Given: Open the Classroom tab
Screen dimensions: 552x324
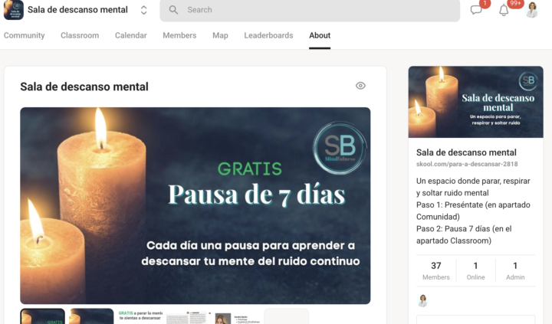Looking at the screenshot, I should (80, 35).
